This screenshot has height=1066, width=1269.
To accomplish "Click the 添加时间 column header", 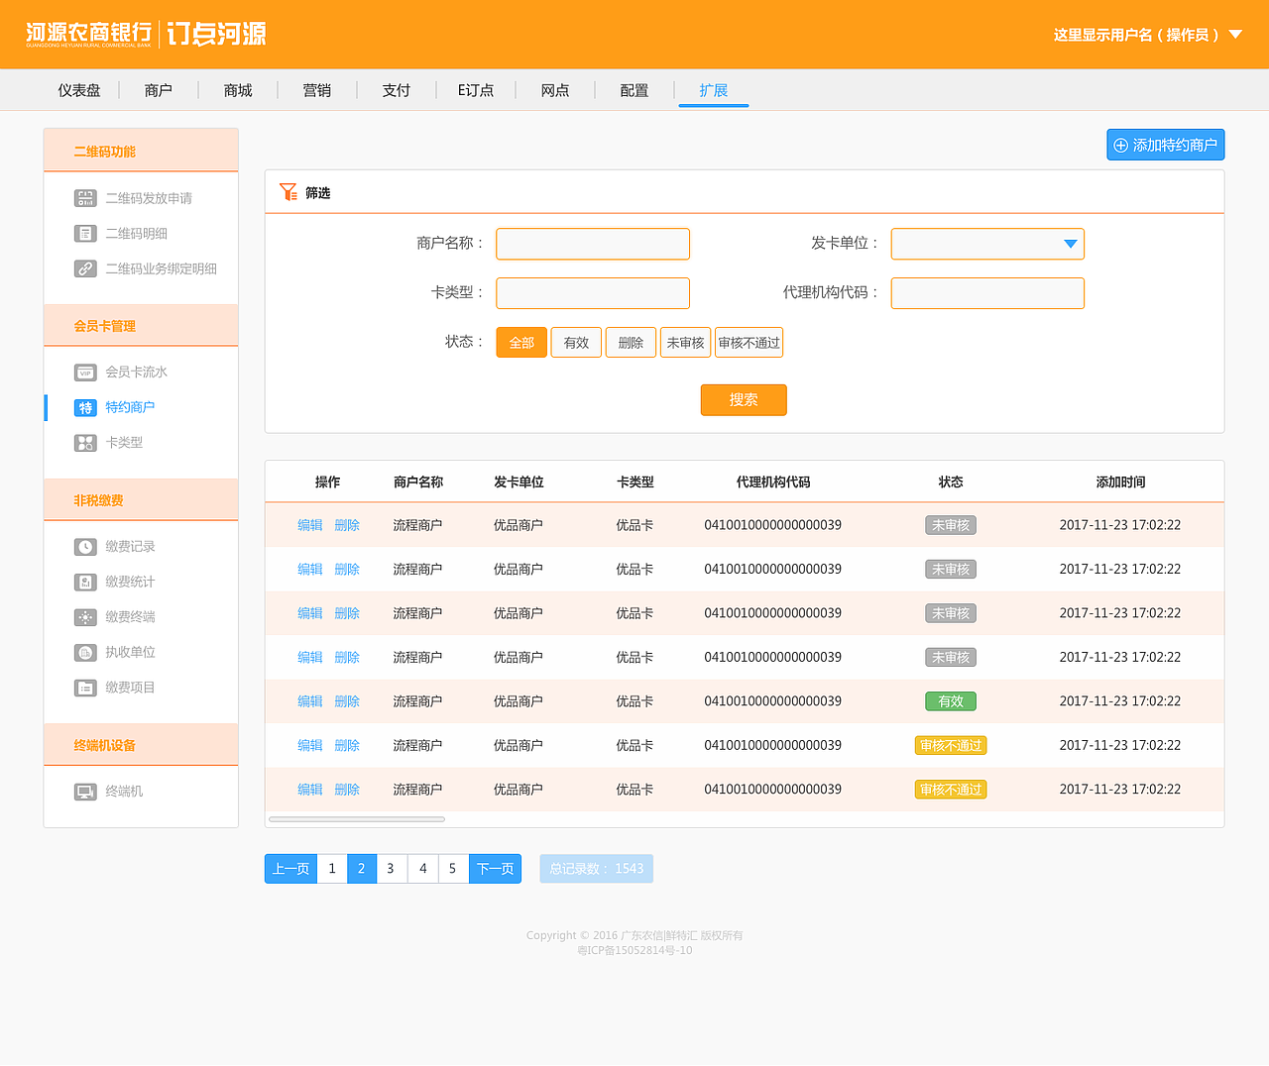I will tap(1120, 482).
